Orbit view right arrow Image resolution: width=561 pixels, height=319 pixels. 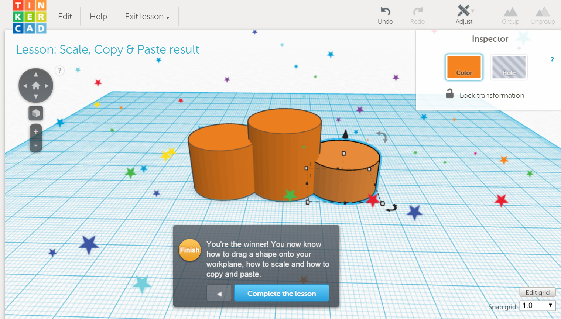pos(47,86)
